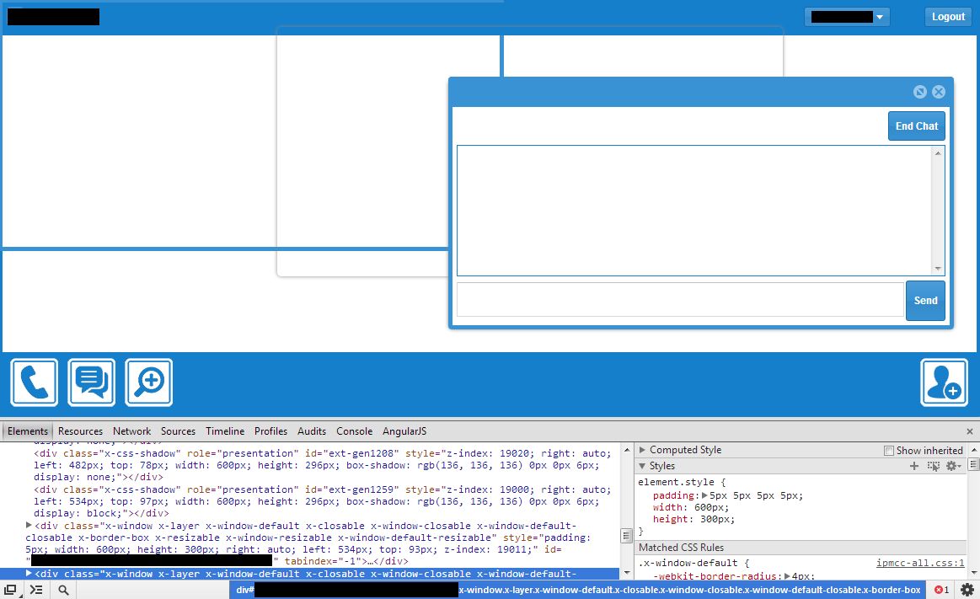The width and height of the screenshot is (980, 599).
Task: Open the Styles gear settings dropdown
Action: point(953,466)
